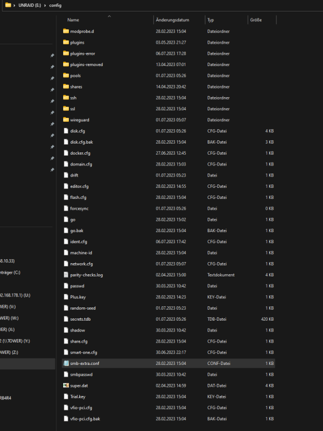Select the go.bak file name
The height and width of the screenshot is (431, 323).
pos(76,230)
